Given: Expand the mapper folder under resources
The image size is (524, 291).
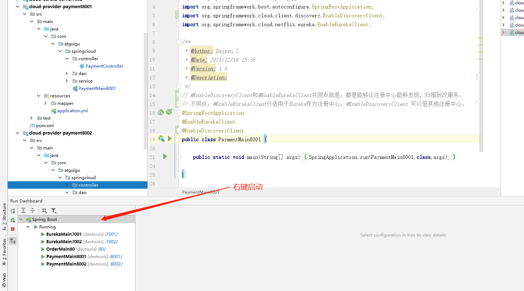Looking at the screenshot, I should pyautogui.click(x=46, y=103).
